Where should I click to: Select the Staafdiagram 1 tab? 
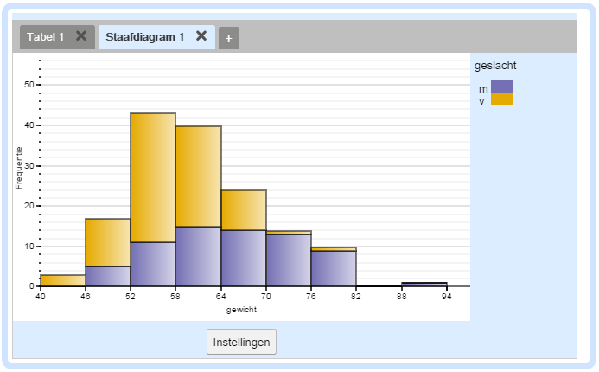(144, 37)
